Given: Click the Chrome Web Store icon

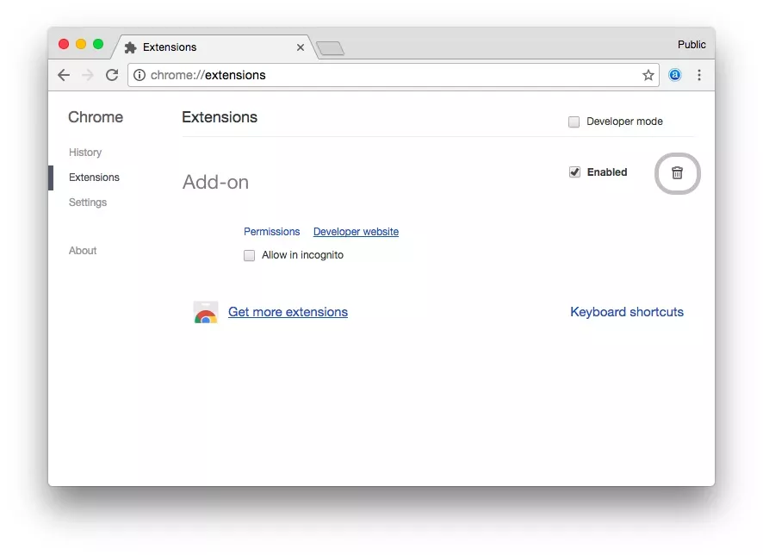Looking at the screenshot, I should (x=205, y=312).
